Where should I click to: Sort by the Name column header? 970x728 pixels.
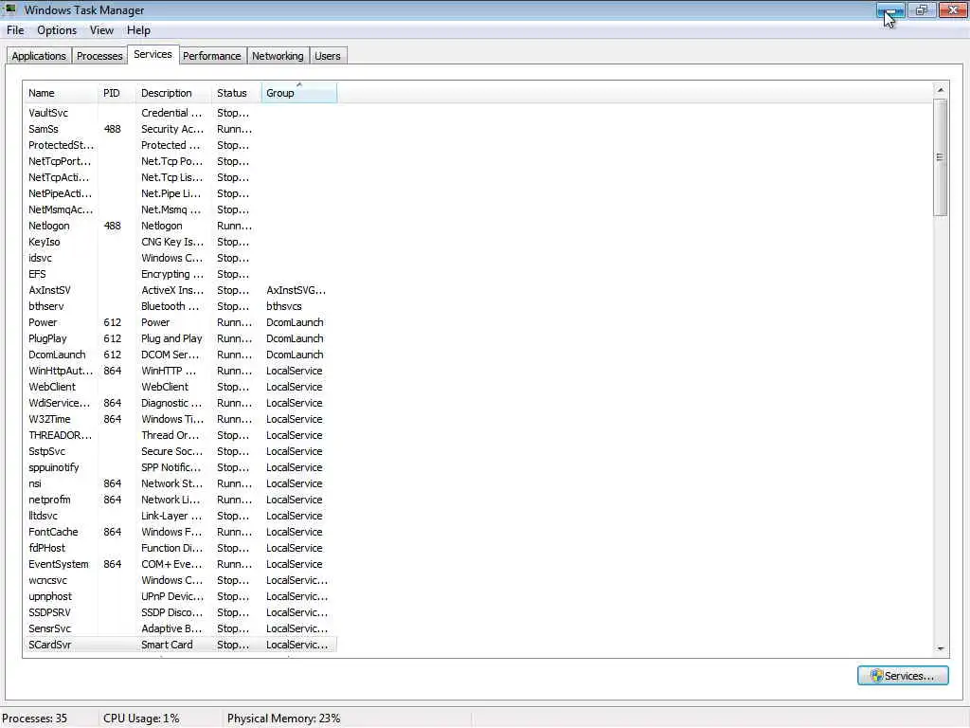click(60, 93)
